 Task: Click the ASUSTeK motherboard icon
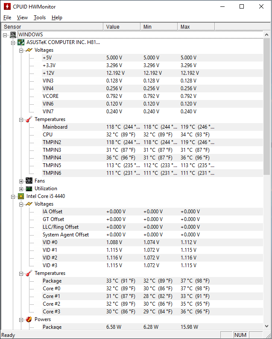pyautogui.click(x=21, y=42)
